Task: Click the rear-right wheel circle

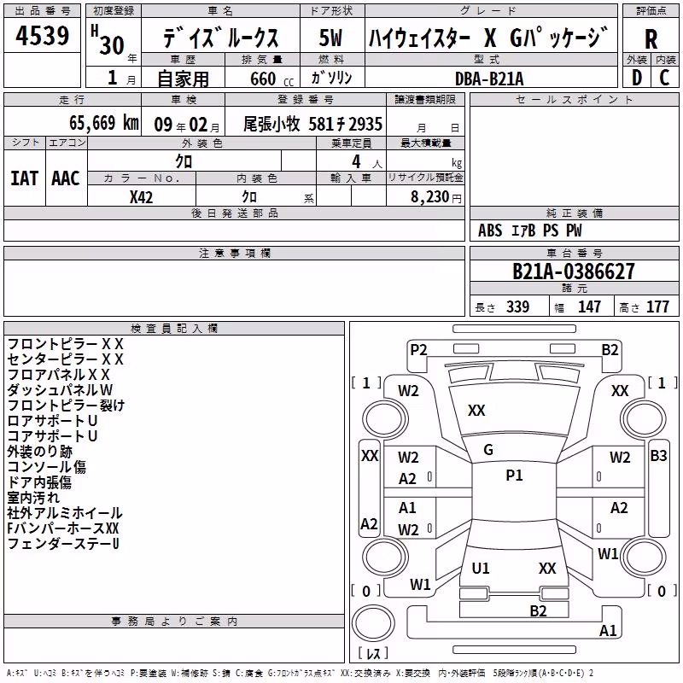Action: [644, 557]
